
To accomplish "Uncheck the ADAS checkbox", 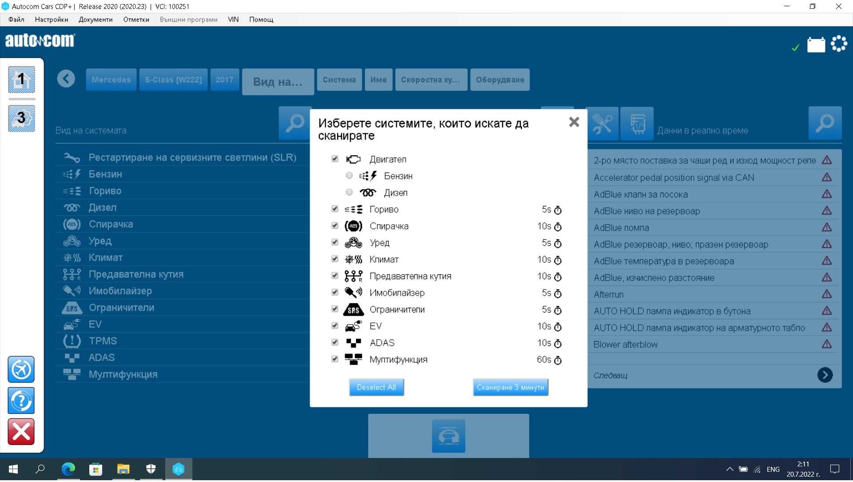I will (335, 343).
